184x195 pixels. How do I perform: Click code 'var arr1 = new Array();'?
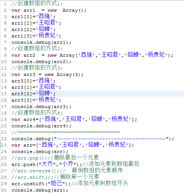click(49, 10)
